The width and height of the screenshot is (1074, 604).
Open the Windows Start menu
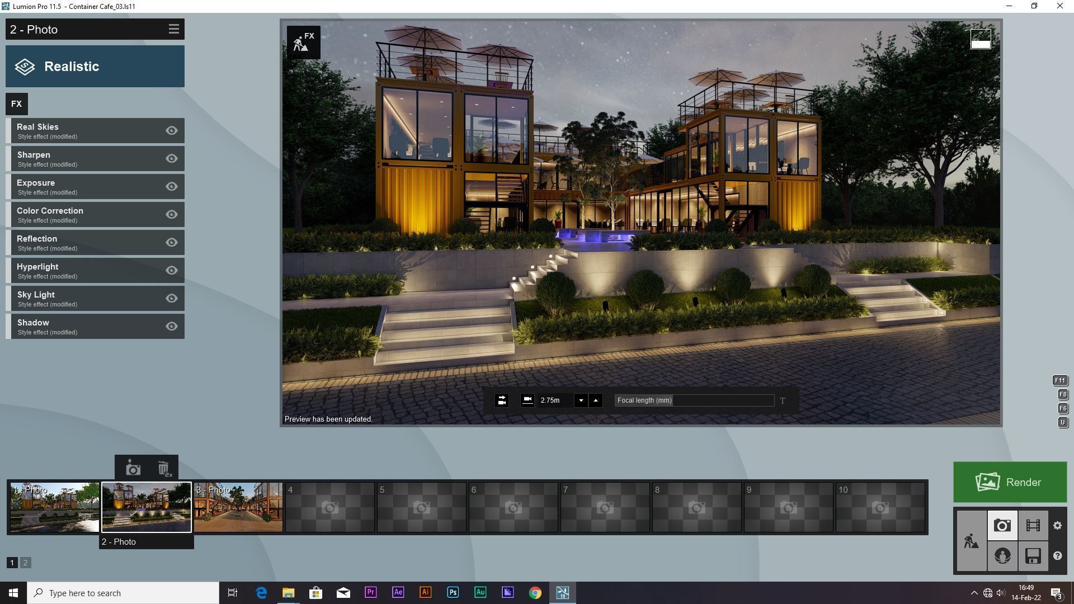pyautogui.click(x=13, y=593)
